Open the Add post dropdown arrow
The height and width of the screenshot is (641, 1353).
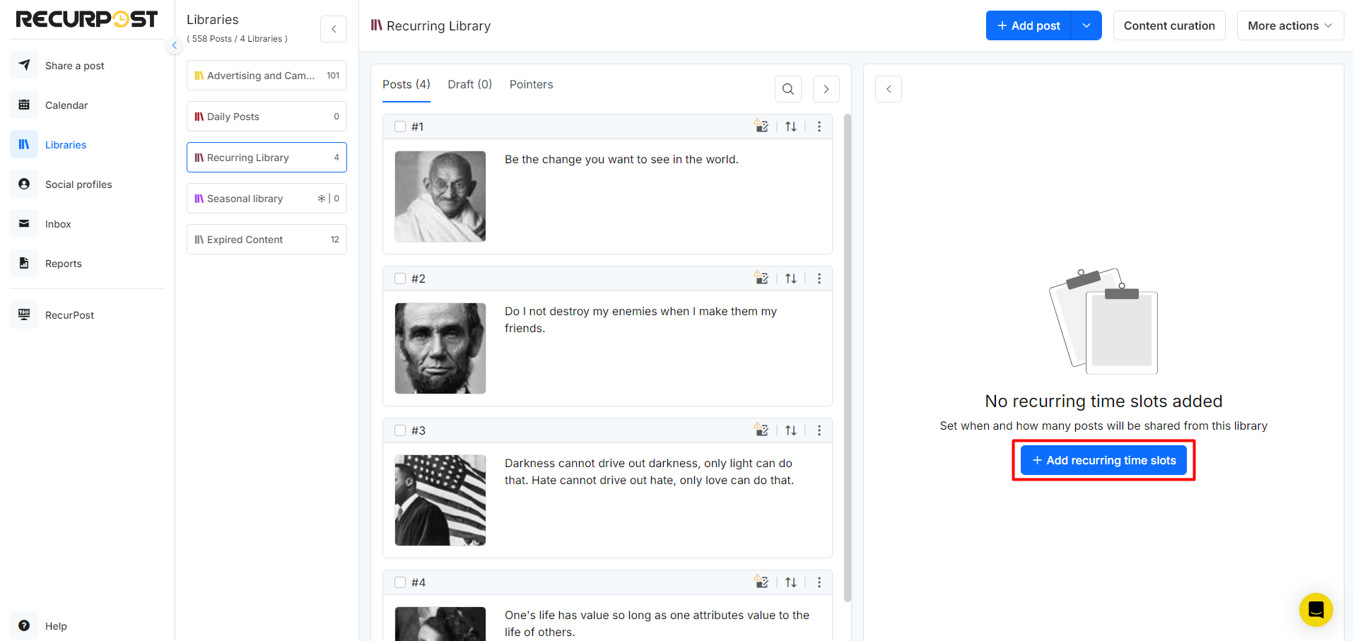tap(1086, 25)
